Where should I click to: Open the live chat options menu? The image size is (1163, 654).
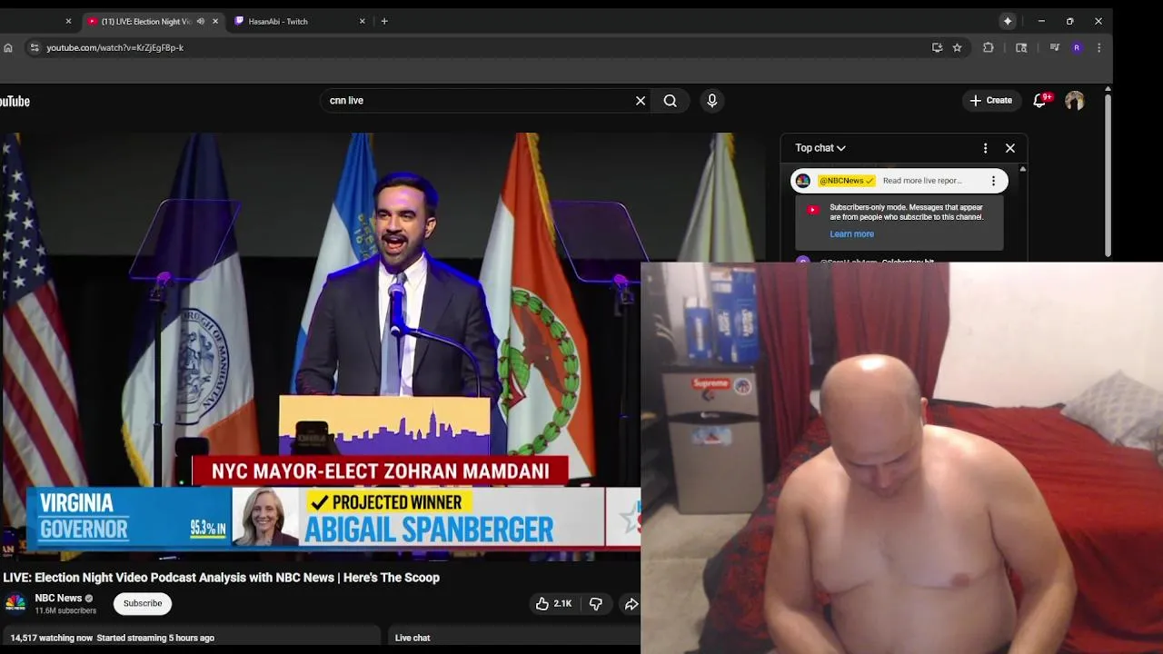tap(985, 148)
